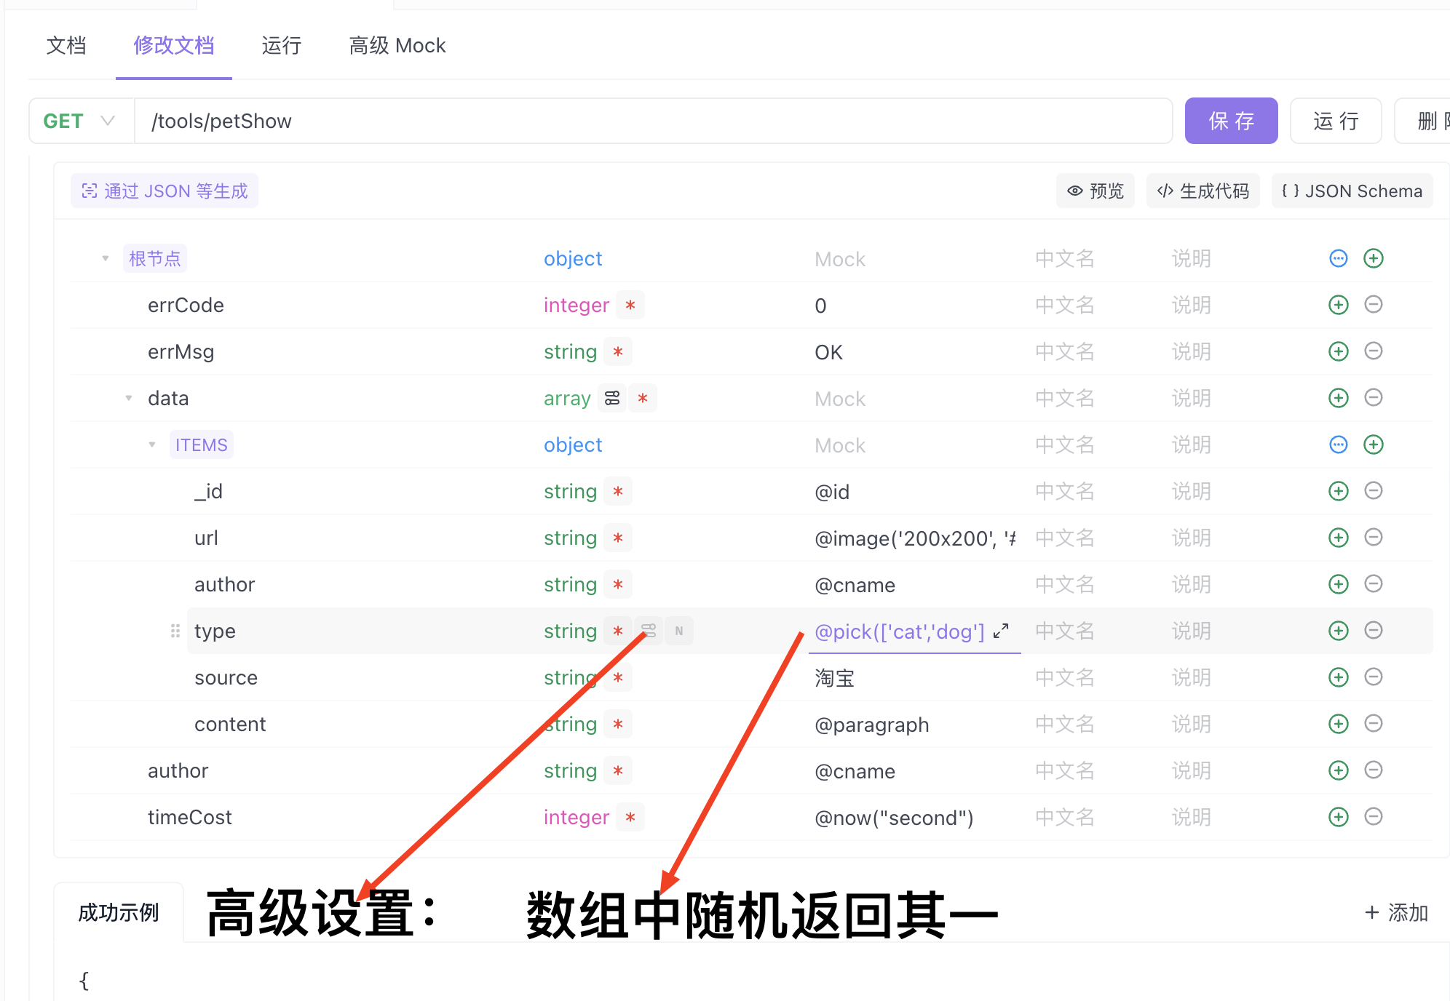The height and width of the screenshot is (1001, 1450).
Task: Toggle required asterisk for errMsg
Action: [x=618, y=351]
